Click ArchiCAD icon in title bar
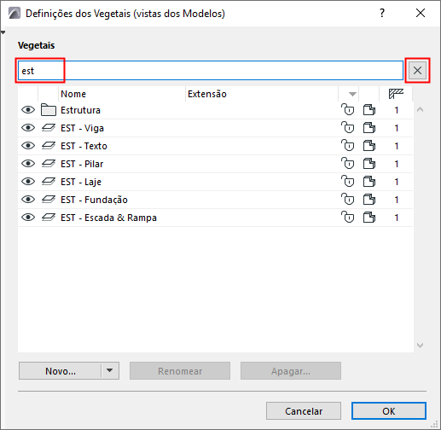441x430 pixels. pyautogui.click(x=15, y=14)
